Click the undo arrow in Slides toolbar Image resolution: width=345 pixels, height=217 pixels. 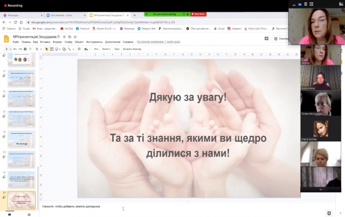(x=15, y=49)
